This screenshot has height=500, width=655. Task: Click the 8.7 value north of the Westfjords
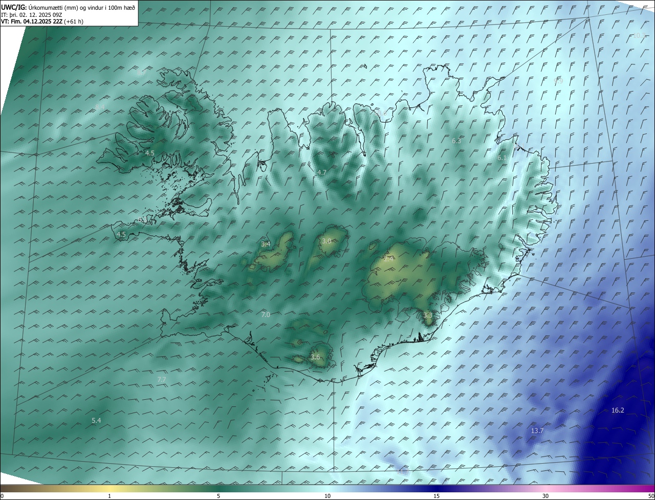[142, 73]
